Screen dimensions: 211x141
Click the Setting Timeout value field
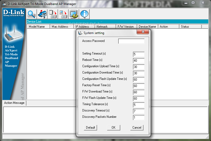(x=139, y=54)
